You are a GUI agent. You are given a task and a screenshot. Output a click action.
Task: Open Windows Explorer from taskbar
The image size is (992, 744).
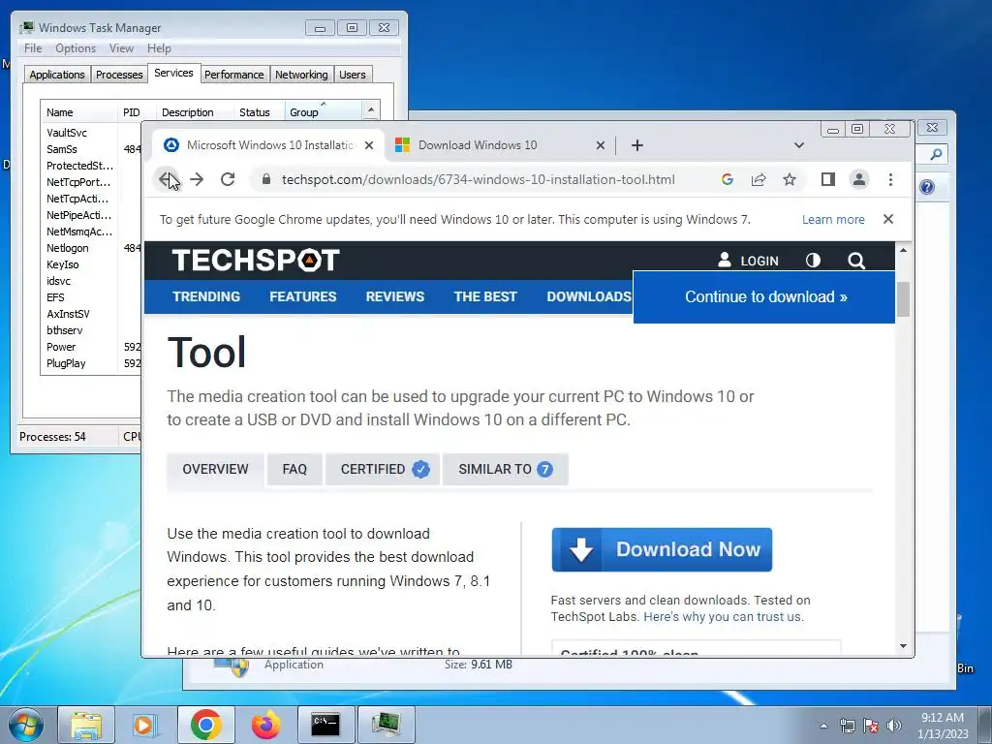click(x=86, y=725)
